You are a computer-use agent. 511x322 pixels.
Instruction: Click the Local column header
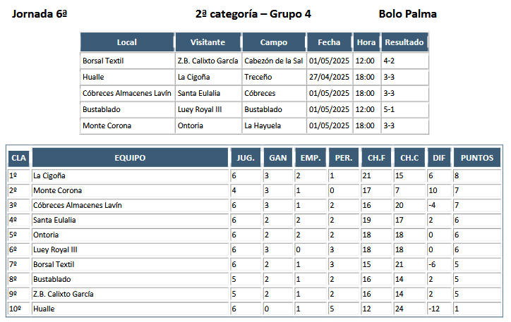(127, 42)
